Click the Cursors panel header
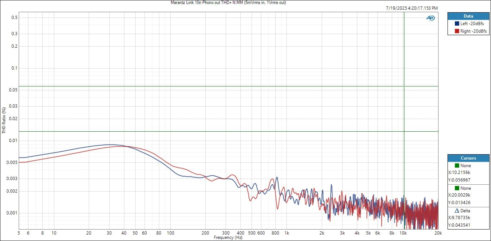The image size is (491, 241). (468, 158)
